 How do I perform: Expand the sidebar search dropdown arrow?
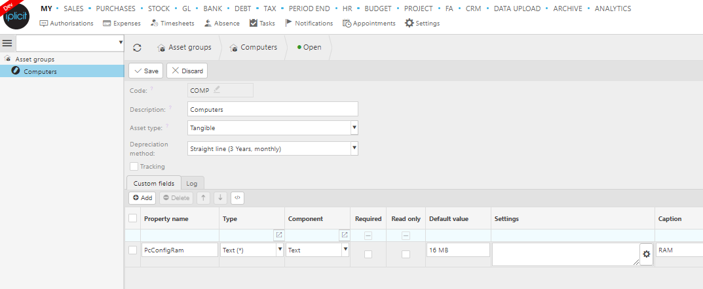[121, 42]
